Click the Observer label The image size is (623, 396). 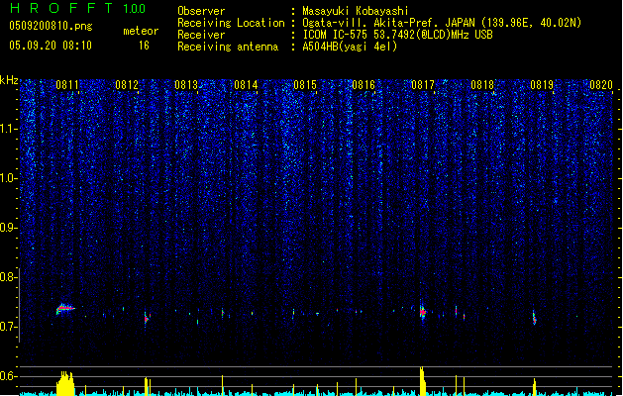point(201,11)
